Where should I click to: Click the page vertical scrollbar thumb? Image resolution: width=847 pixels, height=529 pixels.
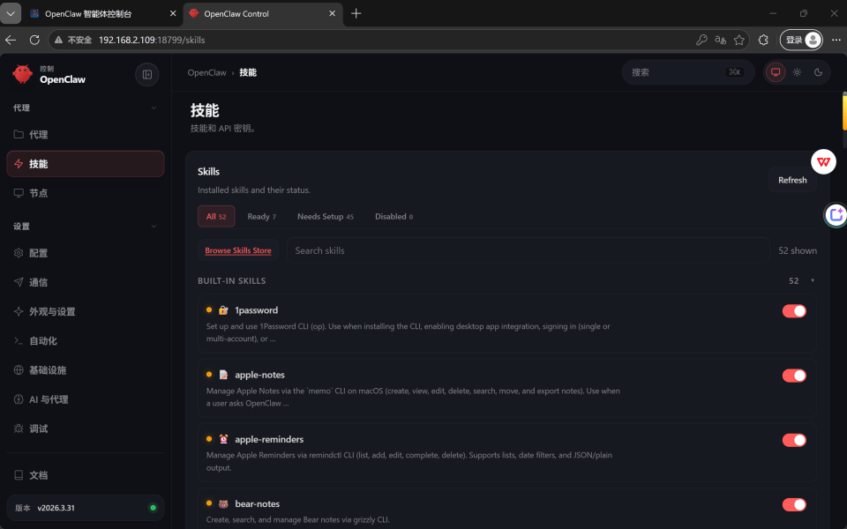point(844,111)
